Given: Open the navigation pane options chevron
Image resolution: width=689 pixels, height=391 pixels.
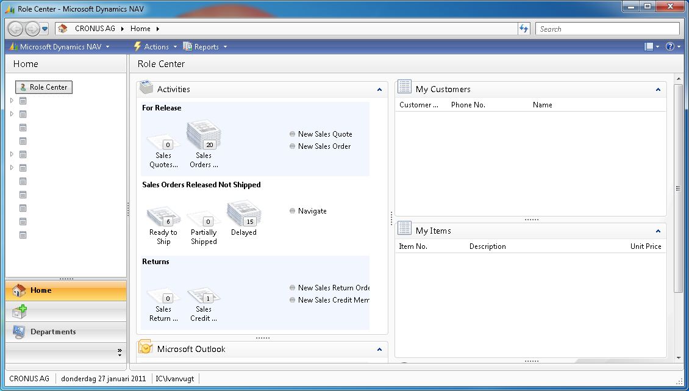Looking at the screenshot, I should pos(120,352).
